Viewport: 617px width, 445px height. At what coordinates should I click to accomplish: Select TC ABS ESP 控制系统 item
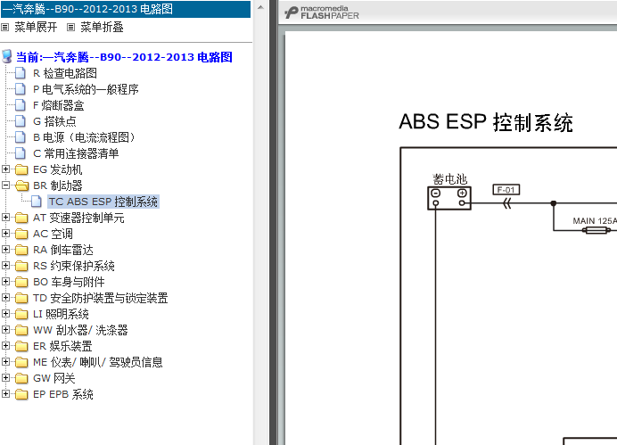(103, 202)
